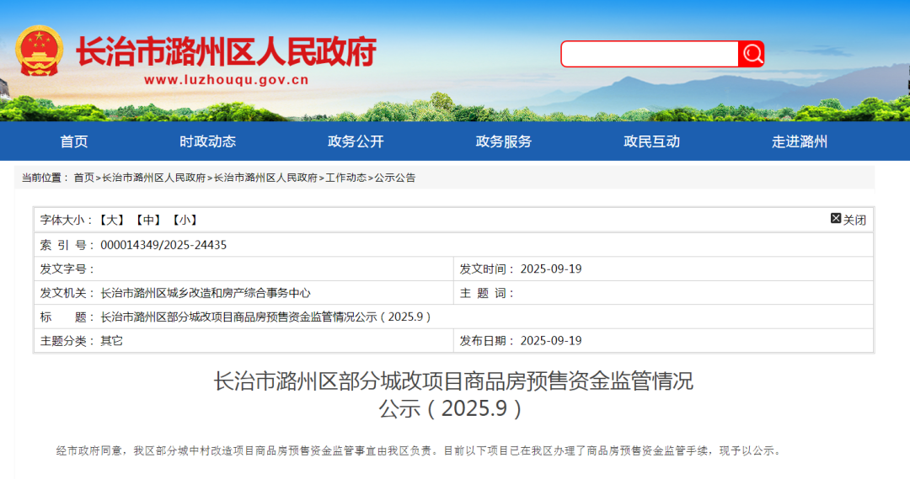The width and height of the screenshot is (910, 479).
Task: Open the 时政动态 navigation menu
Action: [207, 141]
